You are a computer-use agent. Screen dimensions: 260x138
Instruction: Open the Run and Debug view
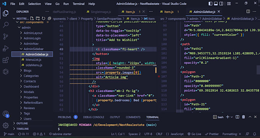(6, 48)
